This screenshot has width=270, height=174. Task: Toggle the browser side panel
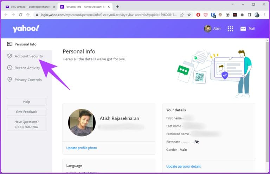pos(249,15)
